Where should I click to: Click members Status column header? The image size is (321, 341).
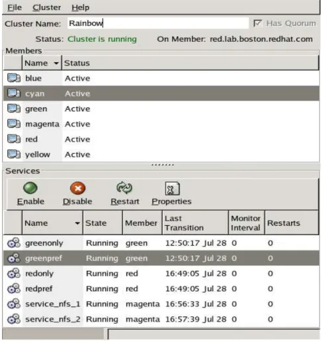190,63
